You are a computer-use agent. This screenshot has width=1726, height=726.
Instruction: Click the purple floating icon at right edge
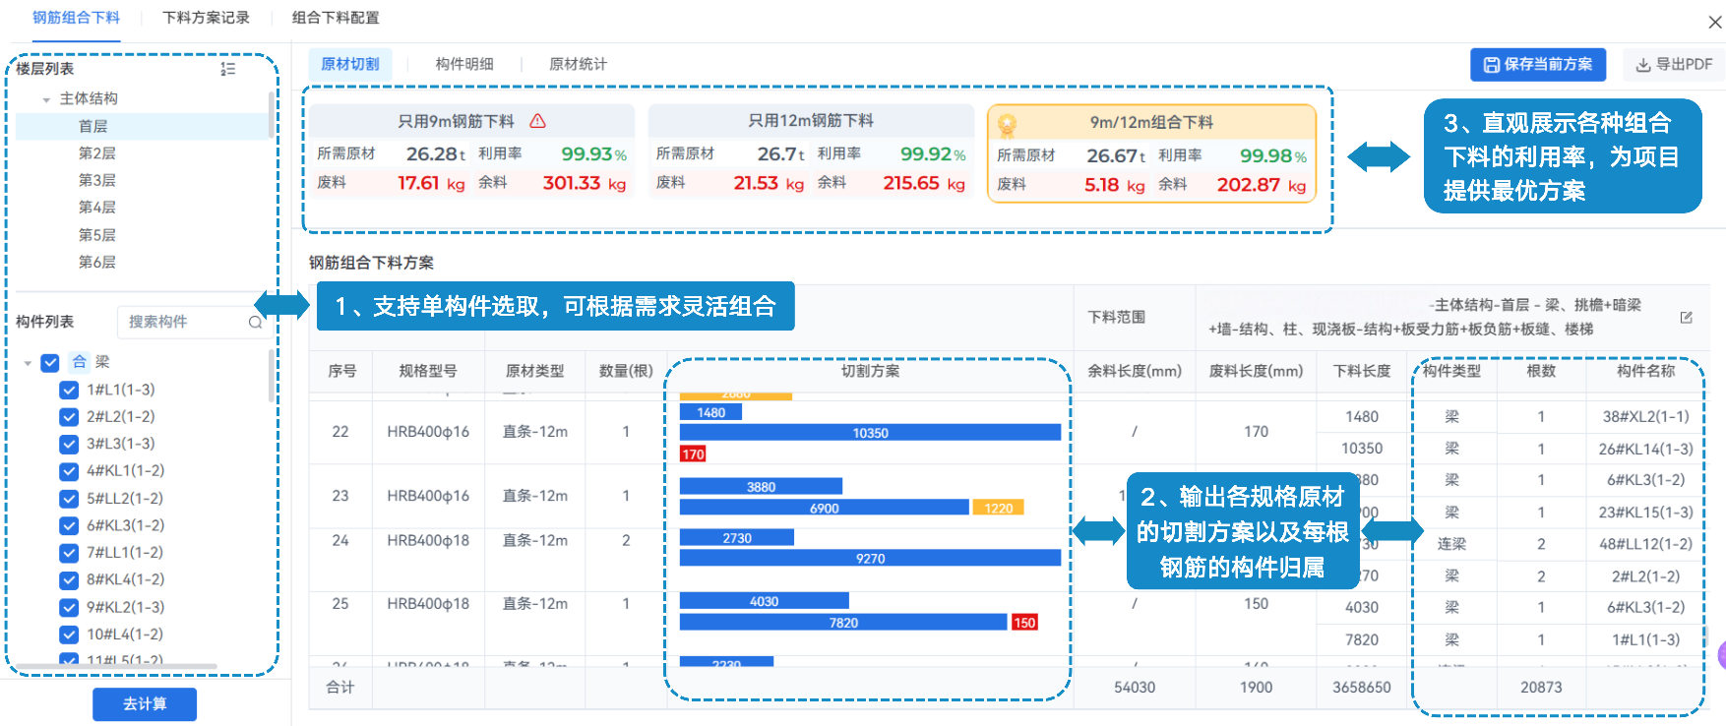click(1721, 655)
